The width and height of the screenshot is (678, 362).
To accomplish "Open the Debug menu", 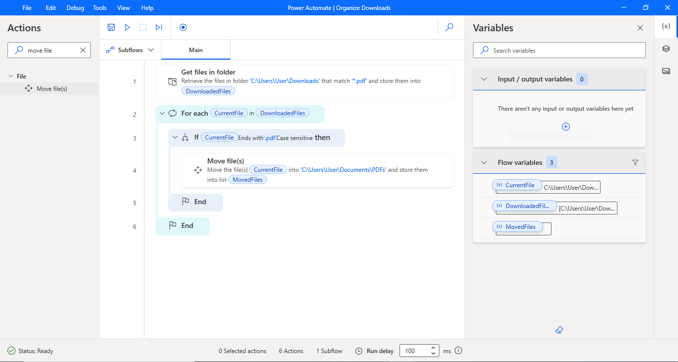I will 75,8.
